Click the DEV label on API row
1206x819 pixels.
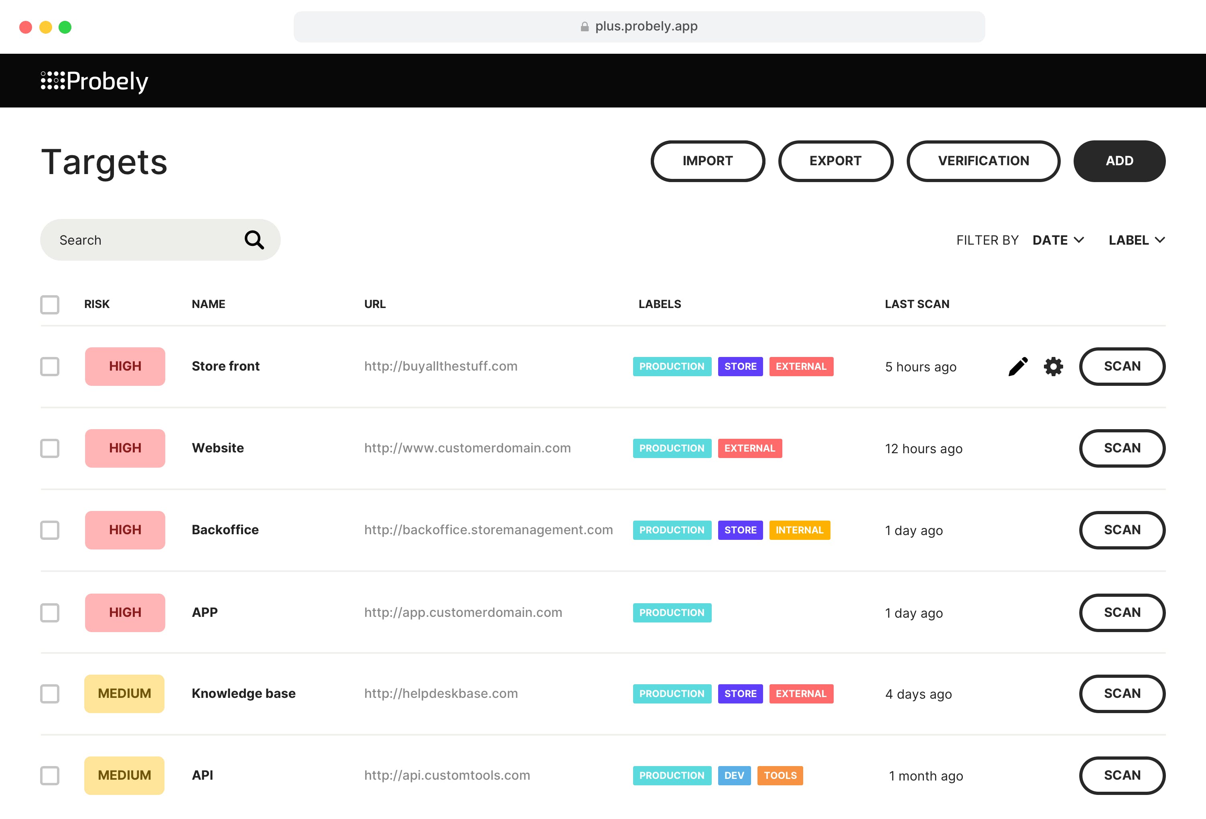(x=734, y=775)
